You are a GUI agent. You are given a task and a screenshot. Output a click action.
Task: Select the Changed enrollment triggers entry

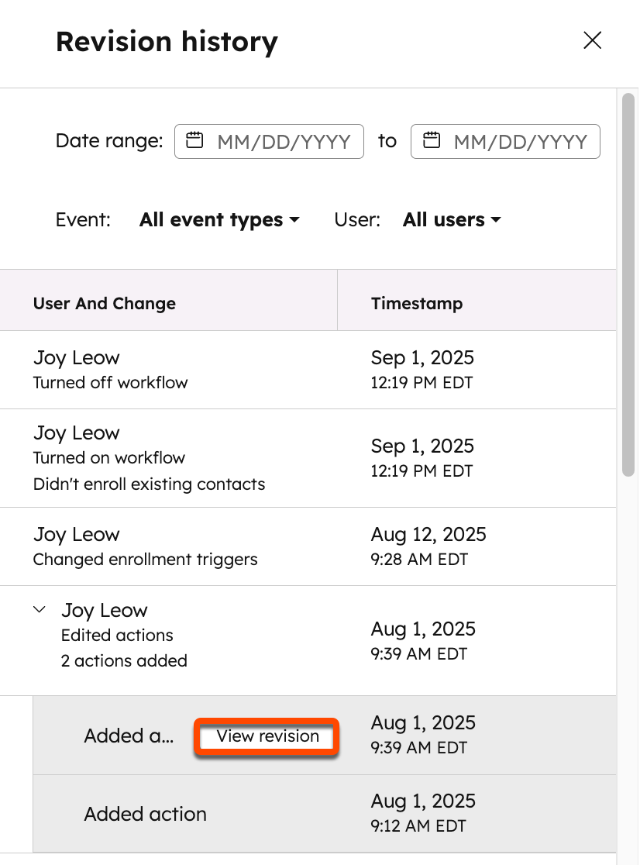coord(155,546)
